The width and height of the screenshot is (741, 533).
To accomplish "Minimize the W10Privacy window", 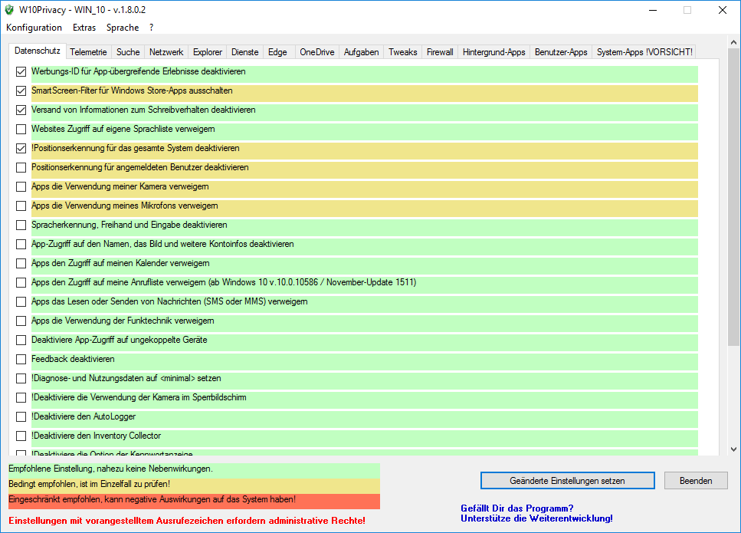I will pyautogui.click(x=653, y=10).
